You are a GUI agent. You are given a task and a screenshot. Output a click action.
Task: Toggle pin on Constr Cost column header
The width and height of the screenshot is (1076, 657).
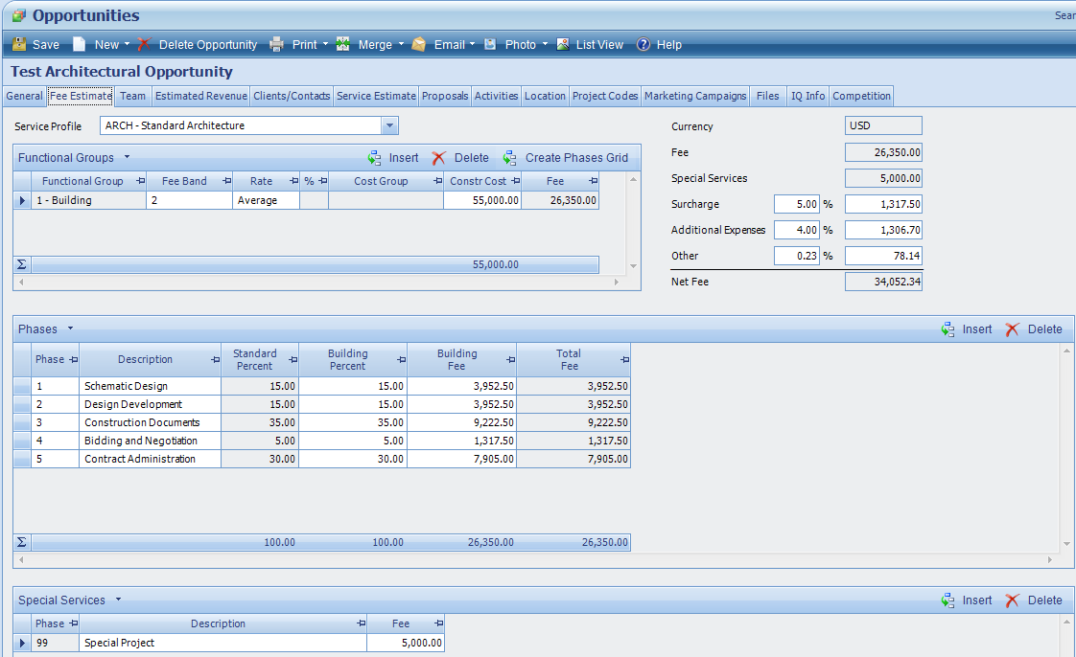(x=515, y=181)
